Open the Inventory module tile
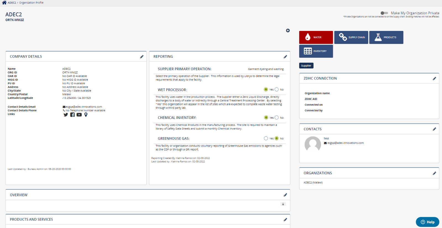The width and height of the screenshot is (442, 228). coord(316,51)
